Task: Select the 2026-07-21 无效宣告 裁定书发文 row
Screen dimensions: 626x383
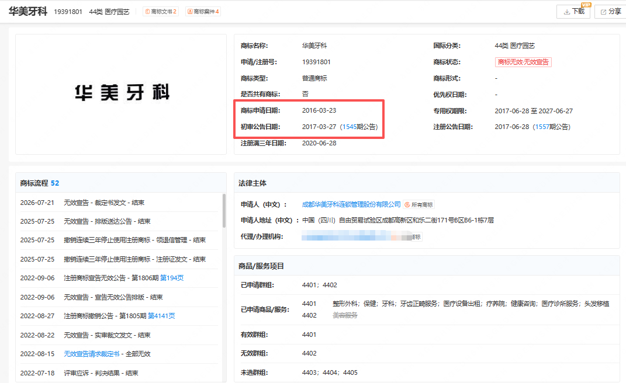Action: pyautogui.click(x=119, y=203)
